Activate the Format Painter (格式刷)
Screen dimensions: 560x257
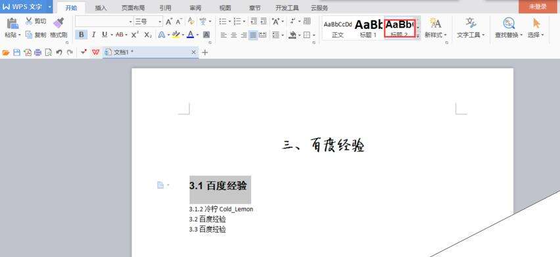click(x=58, y=28)
